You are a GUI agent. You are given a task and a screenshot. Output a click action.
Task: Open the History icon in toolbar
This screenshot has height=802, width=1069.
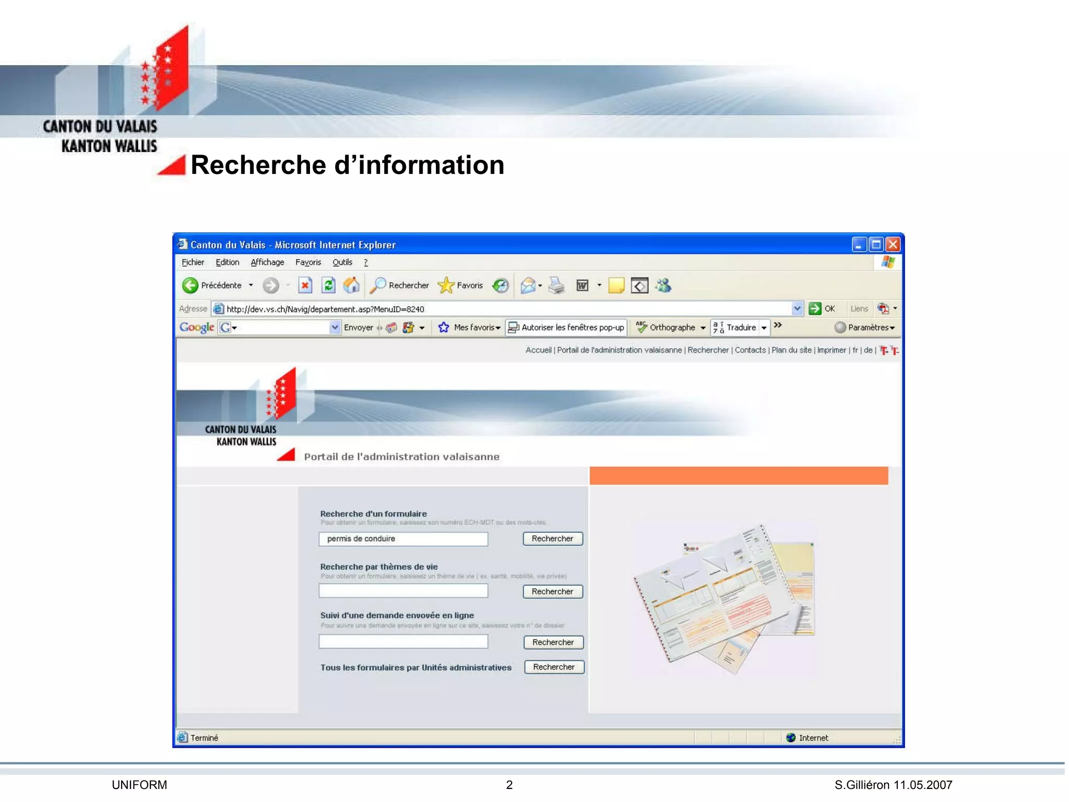coord(501,285)
